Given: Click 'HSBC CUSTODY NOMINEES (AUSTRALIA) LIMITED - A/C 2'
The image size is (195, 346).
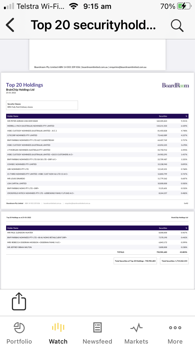Looking at the screenshot, I should [x=32, y=131].
